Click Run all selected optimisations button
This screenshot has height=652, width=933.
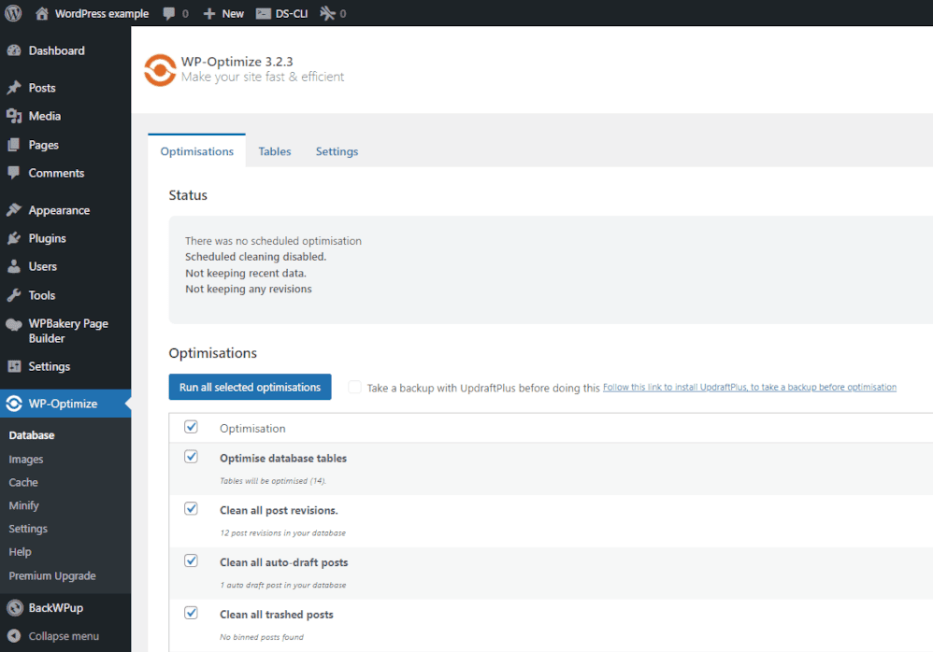pos(250,387)
